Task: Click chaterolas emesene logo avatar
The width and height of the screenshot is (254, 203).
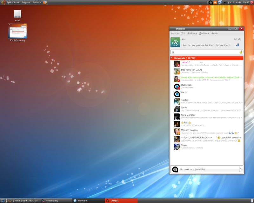Action: (x=177, y=87)
